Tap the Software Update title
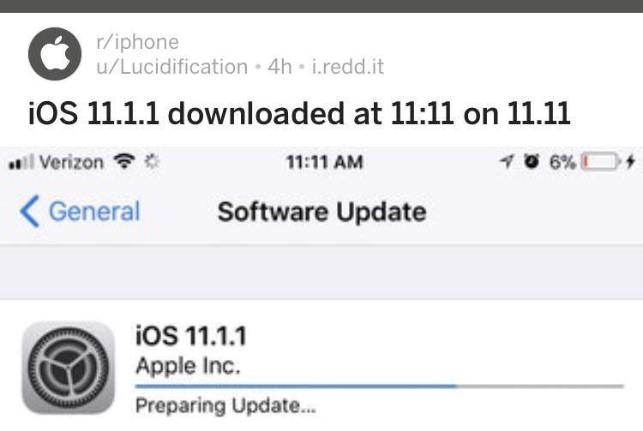 click(x=321, y=212)
